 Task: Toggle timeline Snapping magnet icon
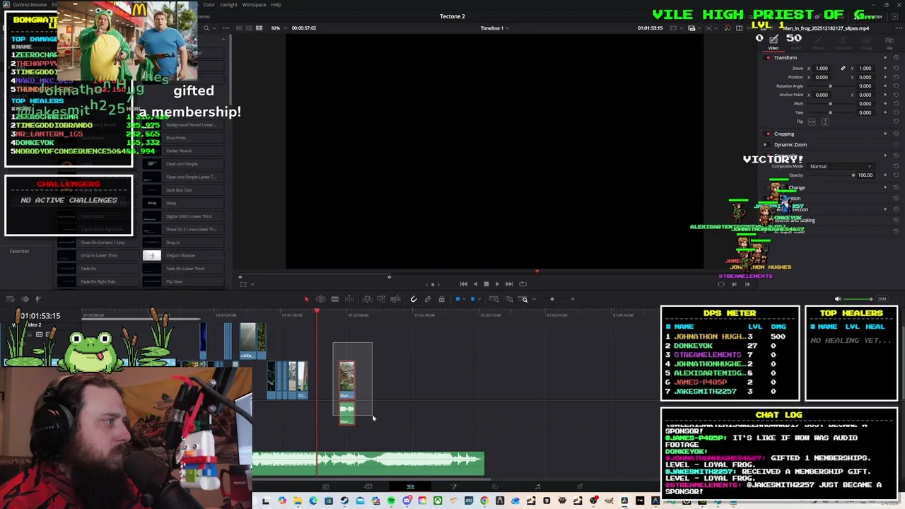pos(414,299)
